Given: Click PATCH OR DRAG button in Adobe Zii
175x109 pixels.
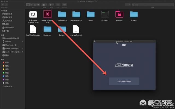Looking at the screenshot, I should pos(124,81).
